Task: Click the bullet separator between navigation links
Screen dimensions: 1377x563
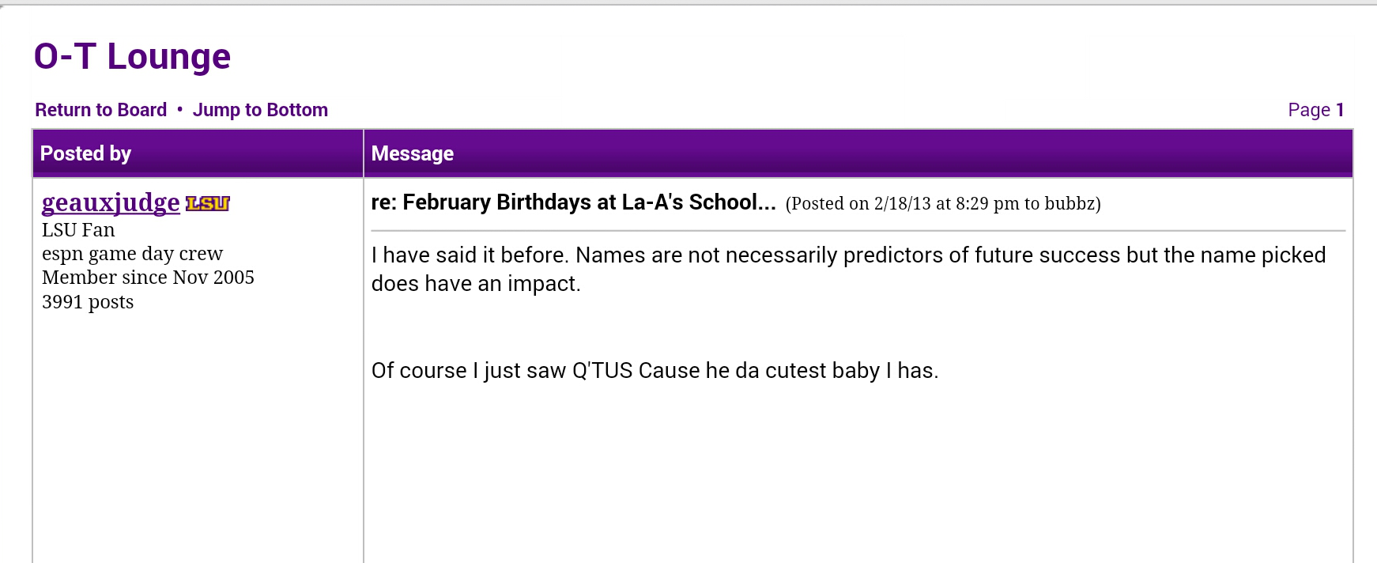Action: tap(180, 109)
